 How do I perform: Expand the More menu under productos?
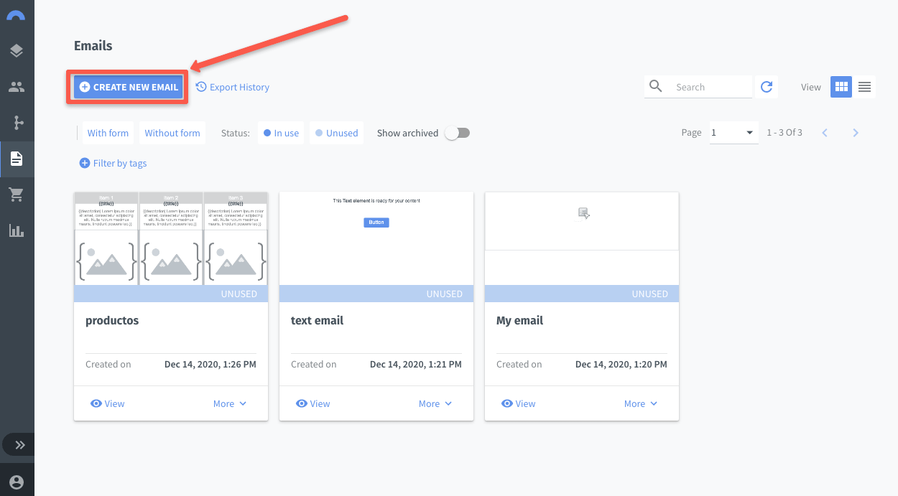tap(229, 403)
